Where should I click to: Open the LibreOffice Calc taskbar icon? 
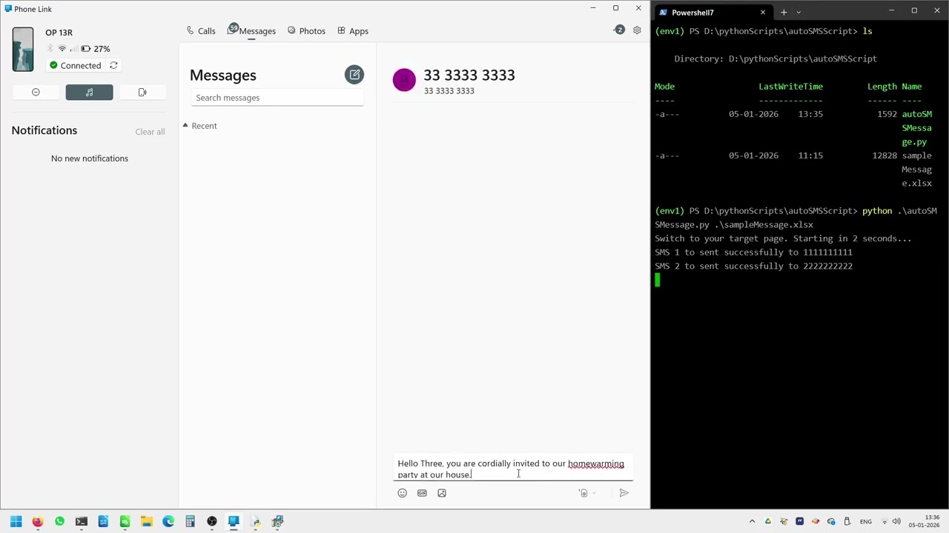125,521
